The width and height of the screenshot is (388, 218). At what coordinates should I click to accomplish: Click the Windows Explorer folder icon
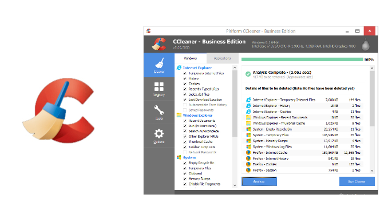click(179, 115)
